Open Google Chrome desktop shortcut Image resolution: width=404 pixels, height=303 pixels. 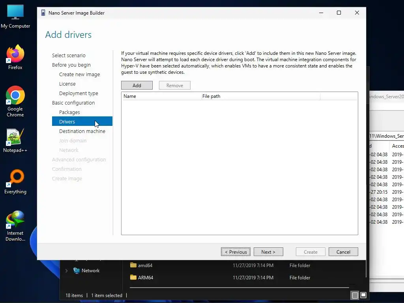(x=15, y=101)
